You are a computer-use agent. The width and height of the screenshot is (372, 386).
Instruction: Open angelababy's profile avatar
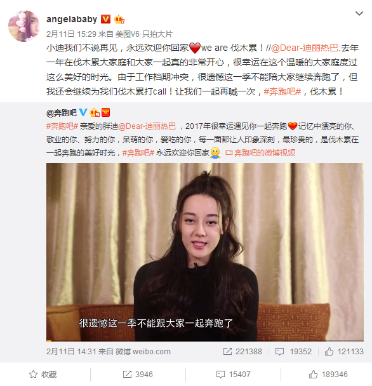[x=24, y=26]
